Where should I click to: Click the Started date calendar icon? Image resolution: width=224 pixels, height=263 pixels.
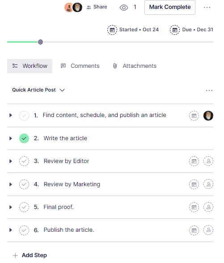pyautogui.click(x=112, y=30)
